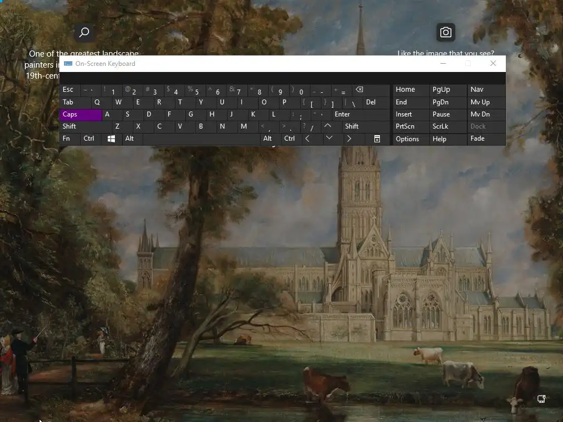
Task: Click the PgUp key
Action: [x=448, y=90]
